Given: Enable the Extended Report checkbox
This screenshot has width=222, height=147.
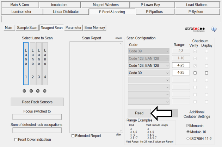Looking at the screenshot, I should [x=73, y=136].
